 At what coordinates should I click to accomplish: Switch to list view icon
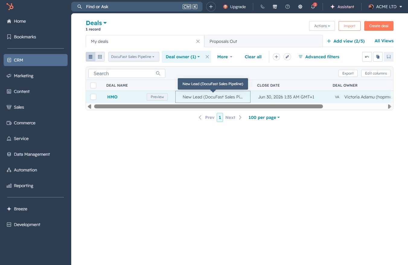pos(91,57)
